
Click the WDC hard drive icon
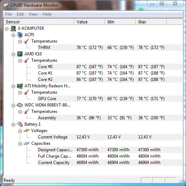tap(20, 105)
